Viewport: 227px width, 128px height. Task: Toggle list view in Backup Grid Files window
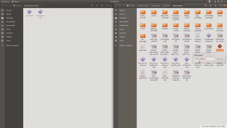tap(97, 6)
